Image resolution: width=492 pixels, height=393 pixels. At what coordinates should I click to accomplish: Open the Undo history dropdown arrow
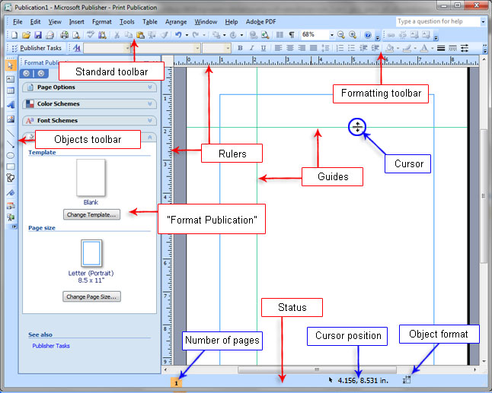(x=187, y=35)
